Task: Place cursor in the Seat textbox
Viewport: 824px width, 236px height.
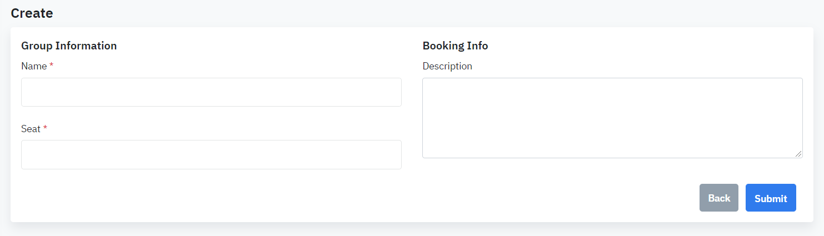Action: click(211, 154)
